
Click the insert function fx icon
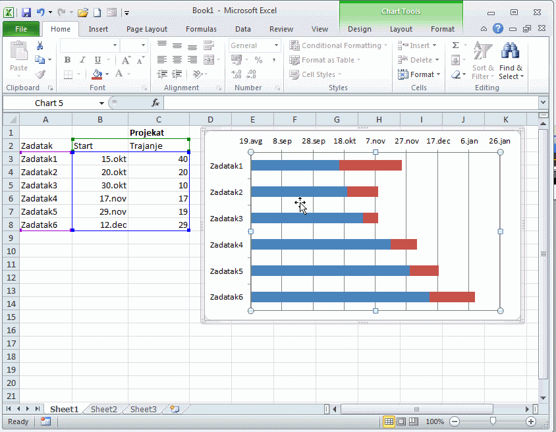point(155,103)
